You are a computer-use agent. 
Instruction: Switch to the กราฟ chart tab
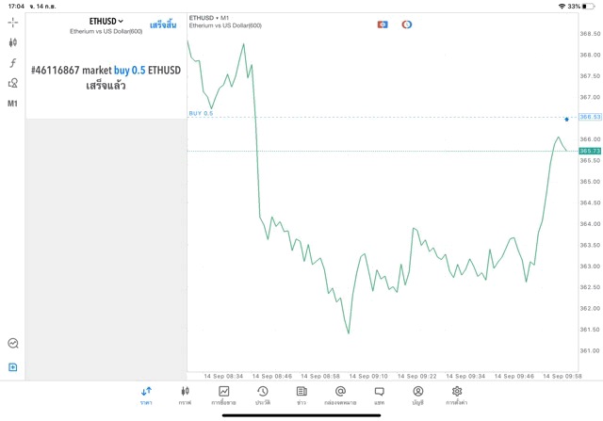[x=185, y=396]
